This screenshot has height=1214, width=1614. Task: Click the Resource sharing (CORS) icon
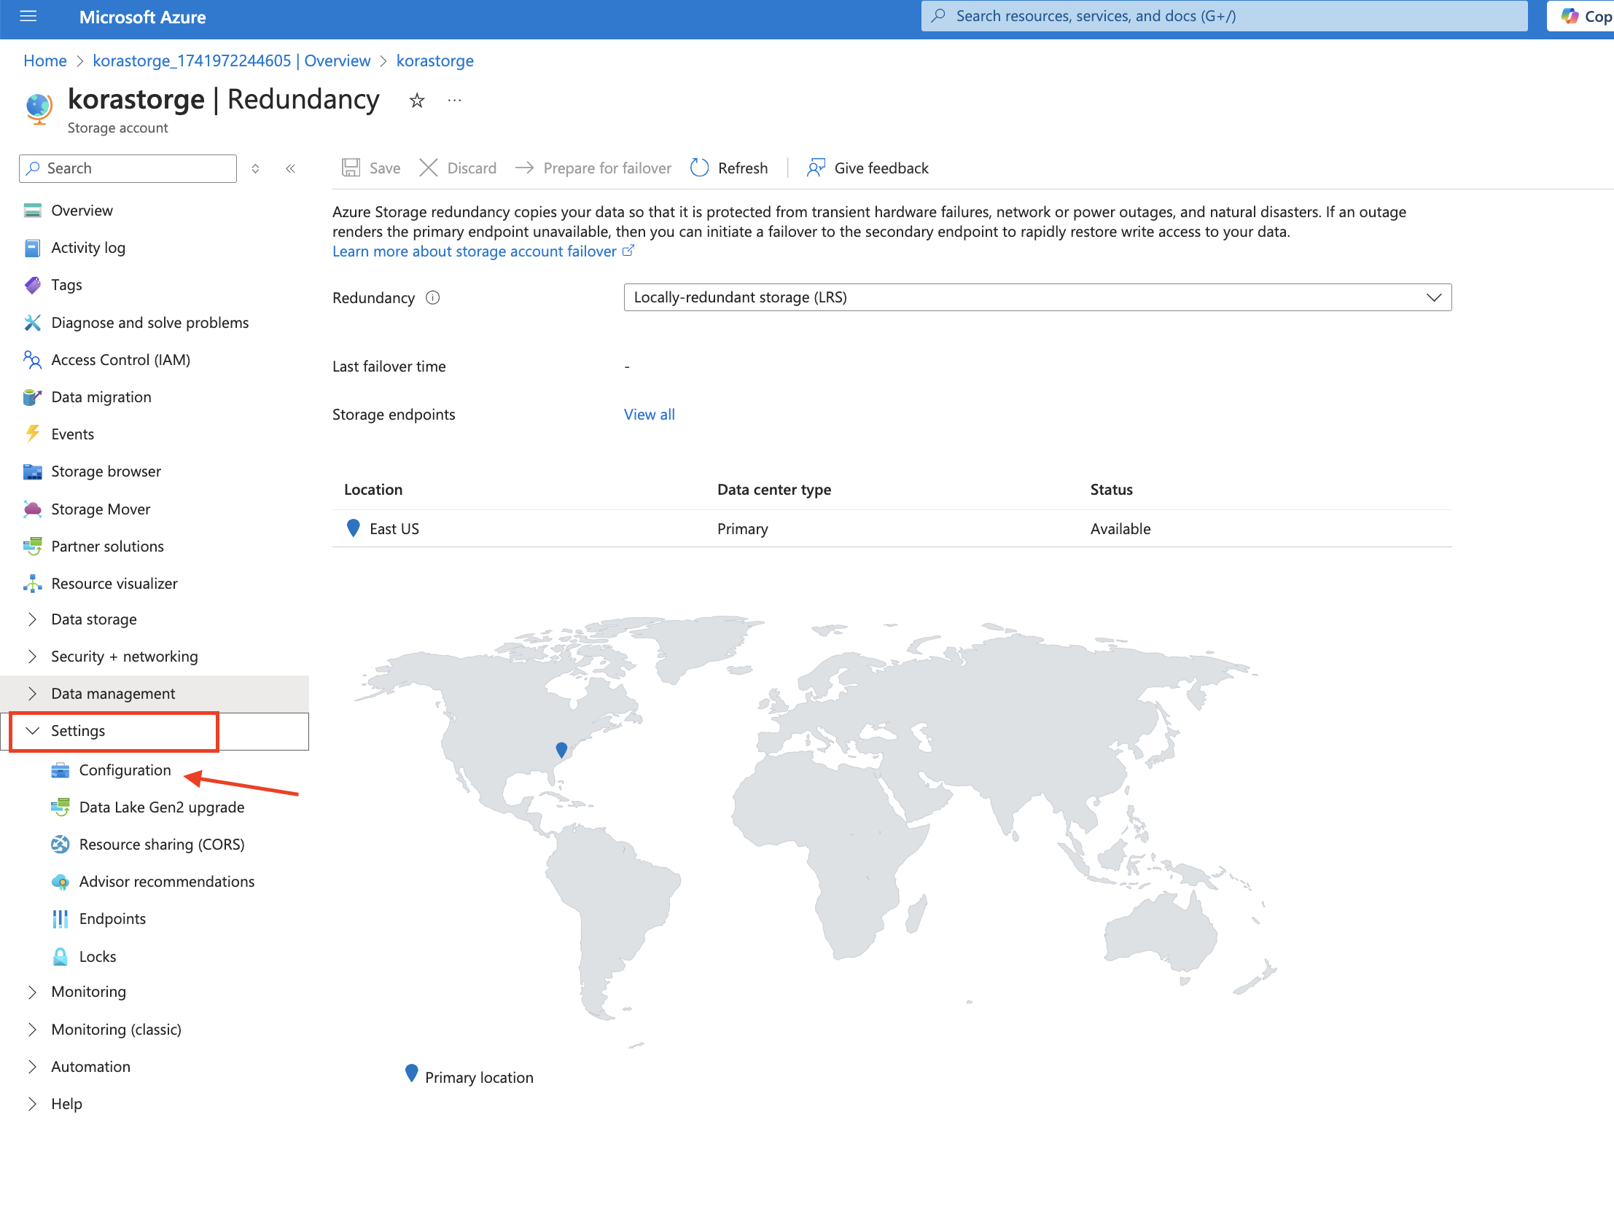[x=60, y=845]
